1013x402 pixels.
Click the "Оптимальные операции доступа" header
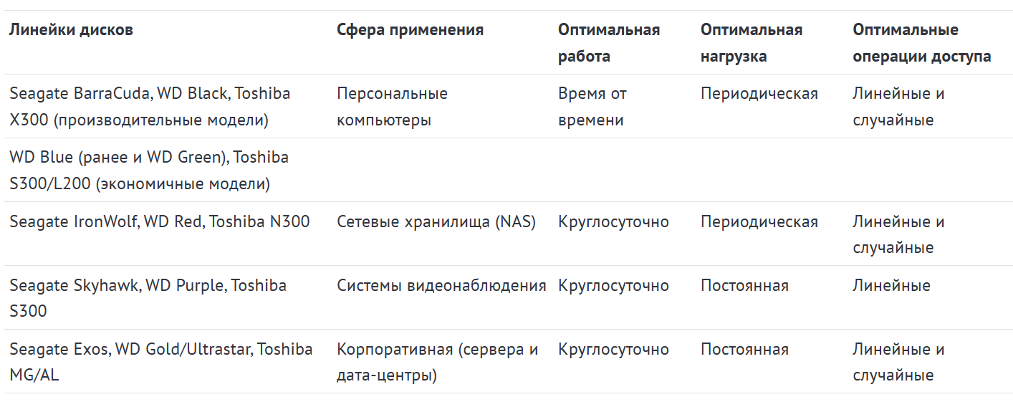(921, 43)
